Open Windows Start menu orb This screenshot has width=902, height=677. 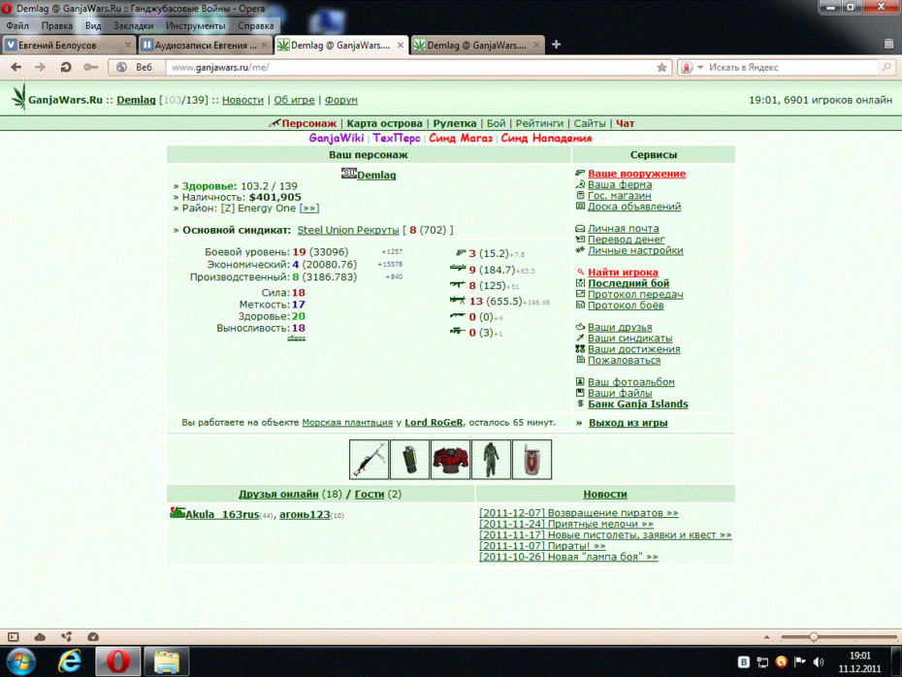pos(21,661)
